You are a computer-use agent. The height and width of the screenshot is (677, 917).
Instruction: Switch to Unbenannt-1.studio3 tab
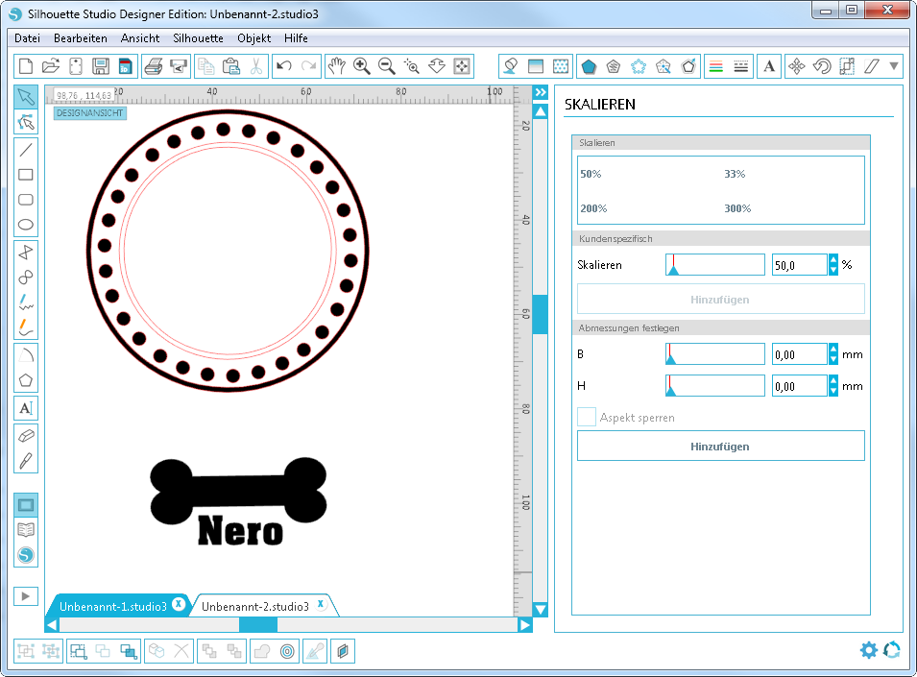pos(113,606)
